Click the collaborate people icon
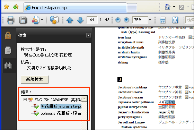Screen dimensions: 194x130 coord(36,20)
